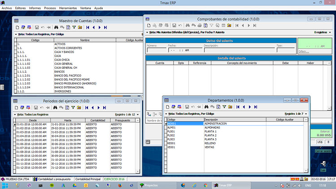The image size is (336, 189).
Task: Click New record icon in Maestro de Cuentas
Action: point(17,27)
